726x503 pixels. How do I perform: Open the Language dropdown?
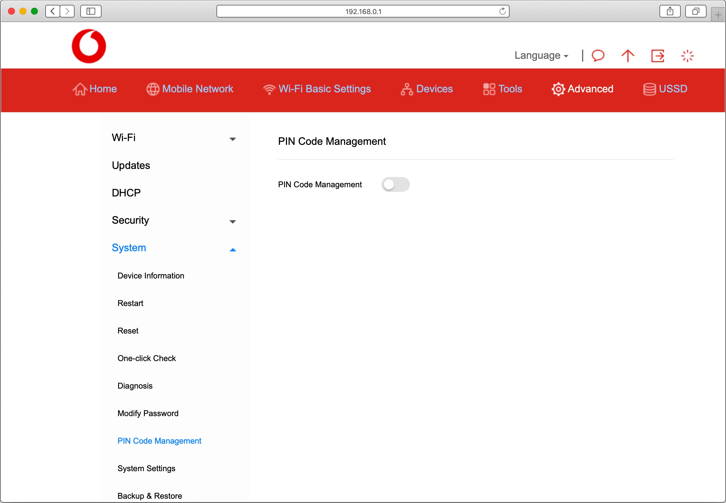[x=541, y=55]
